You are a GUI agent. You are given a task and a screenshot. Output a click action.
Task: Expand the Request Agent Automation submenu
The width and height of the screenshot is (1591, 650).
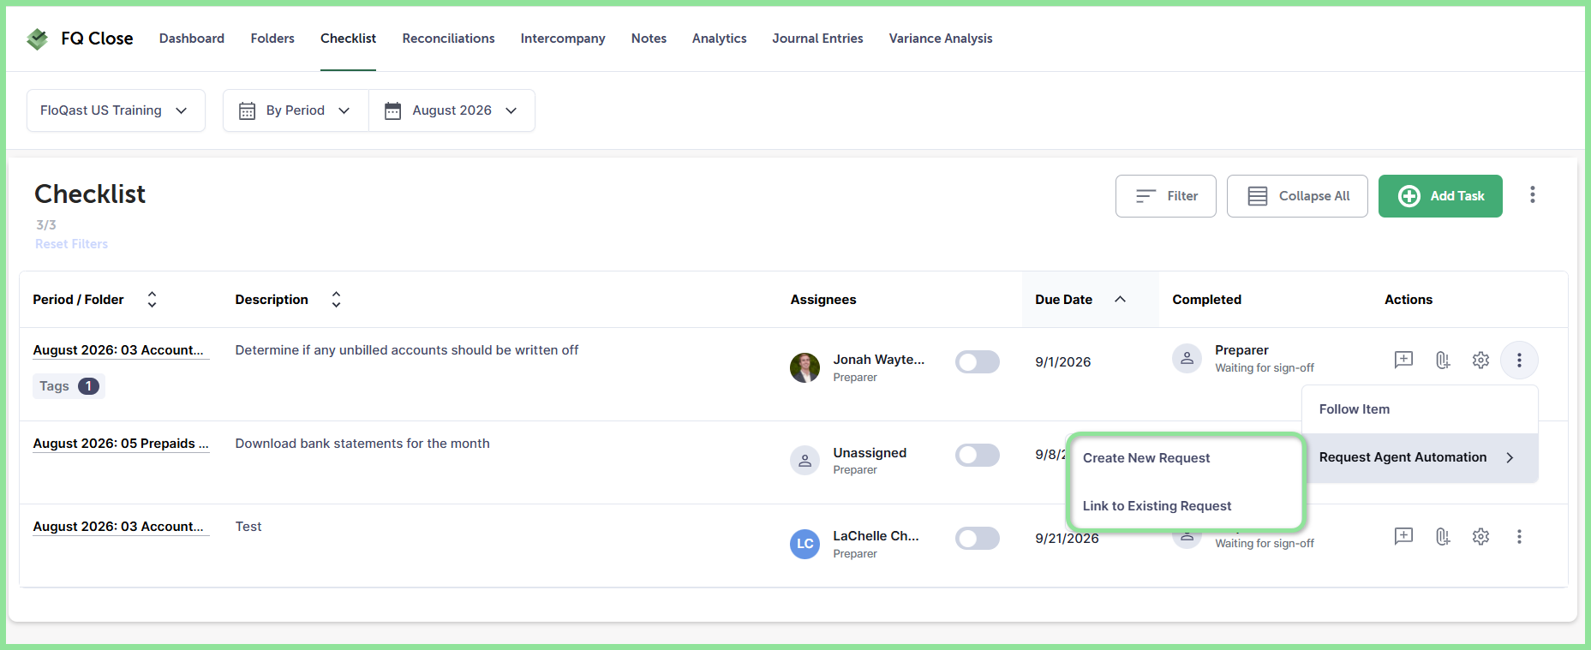pos(1420,457)
